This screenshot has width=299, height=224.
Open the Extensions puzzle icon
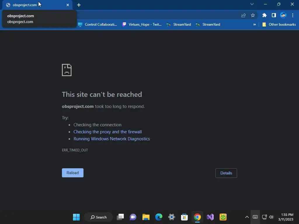pos(264,15)
